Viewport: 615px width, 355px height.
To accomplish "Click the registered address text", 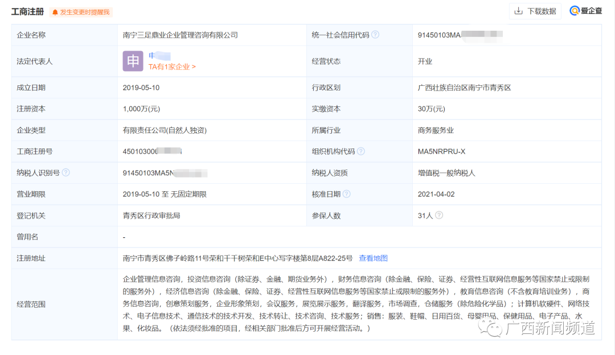I will [237, 258].
